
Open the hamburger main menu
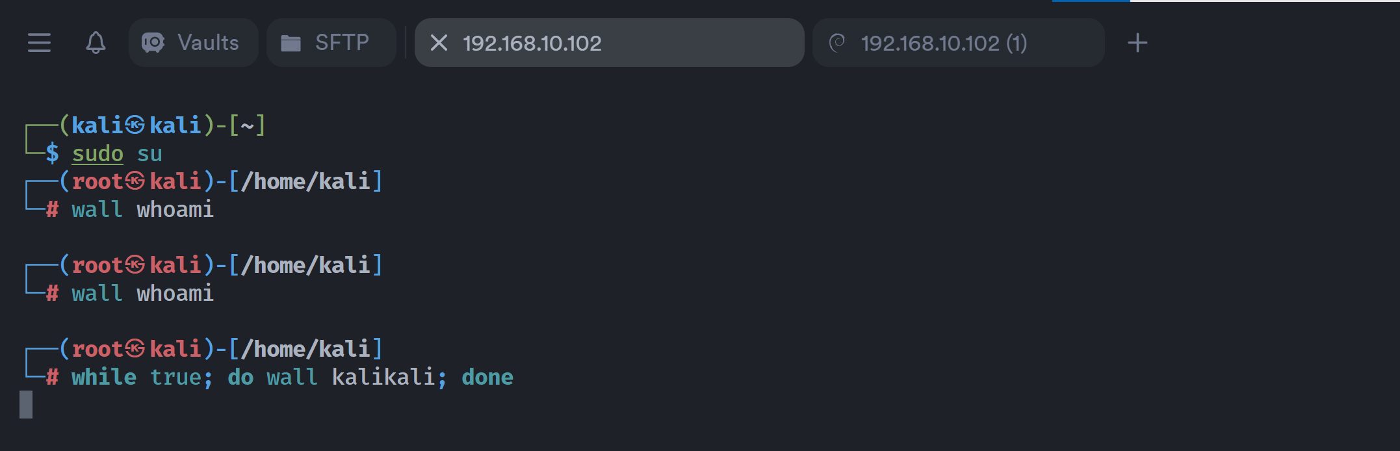[x=39, y=43]
